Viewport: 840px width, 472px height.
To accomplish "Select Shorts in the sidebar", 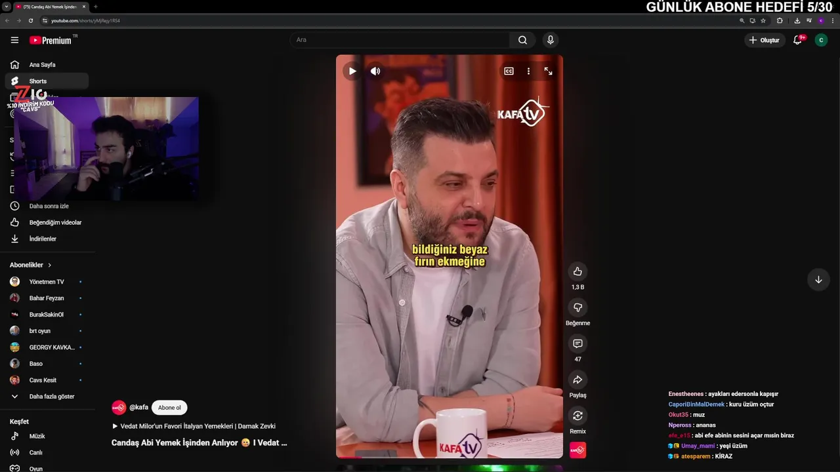I will pyautogui.click(x=47, y=81).
